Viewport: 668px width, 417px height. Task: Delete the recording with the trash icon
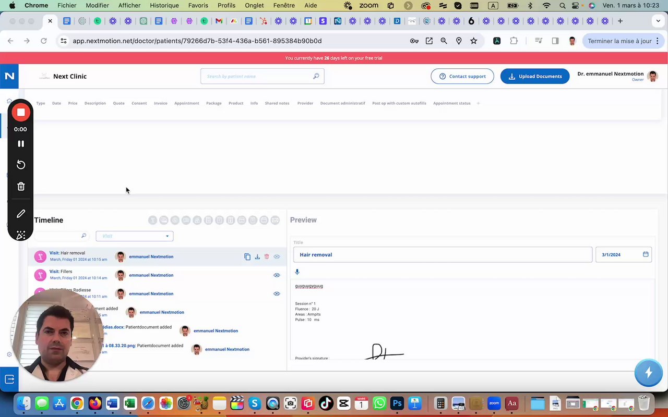(x=21, y=186)
